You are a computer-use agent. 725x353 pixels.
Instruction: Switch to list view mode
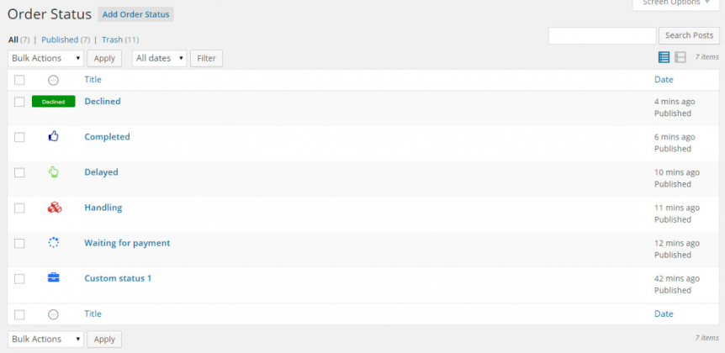click(664, 57)
